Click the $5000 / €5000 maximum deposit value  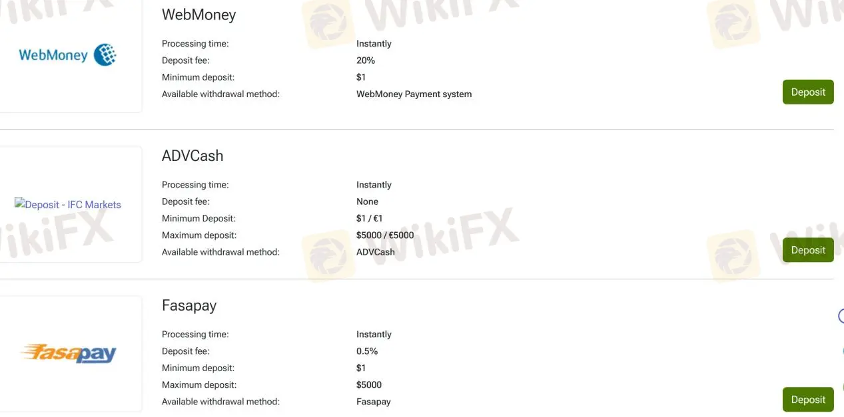point(385,235)
